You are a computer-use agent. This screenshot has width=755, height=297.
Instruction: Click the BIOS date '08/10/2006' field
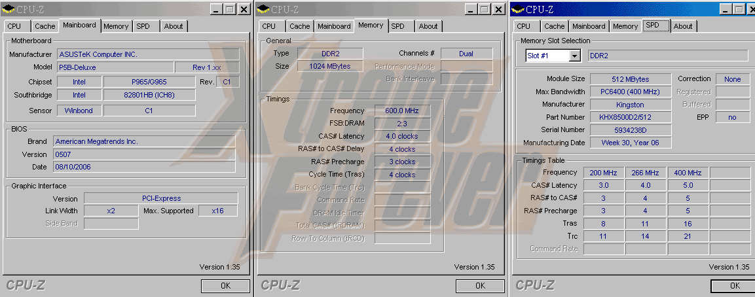pos(144,167)
